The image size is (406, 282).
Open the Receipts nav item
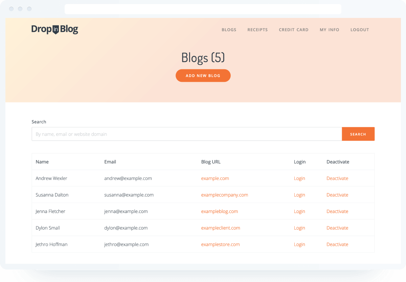point(257,30)
